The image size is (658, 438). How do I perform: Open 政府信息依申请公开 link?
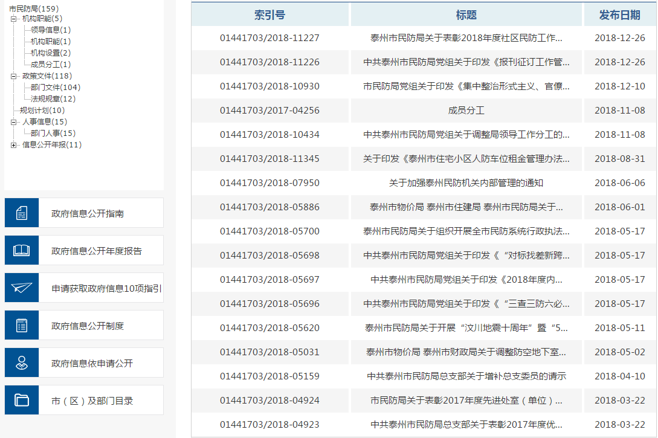click(92, 363)
